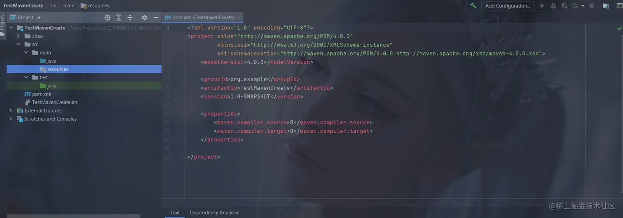Image resolution: width=623 pixels, height=218 pixels.
Task: Click the version value 1.0-SNAPSHOT
Action: tap(250, 97)
